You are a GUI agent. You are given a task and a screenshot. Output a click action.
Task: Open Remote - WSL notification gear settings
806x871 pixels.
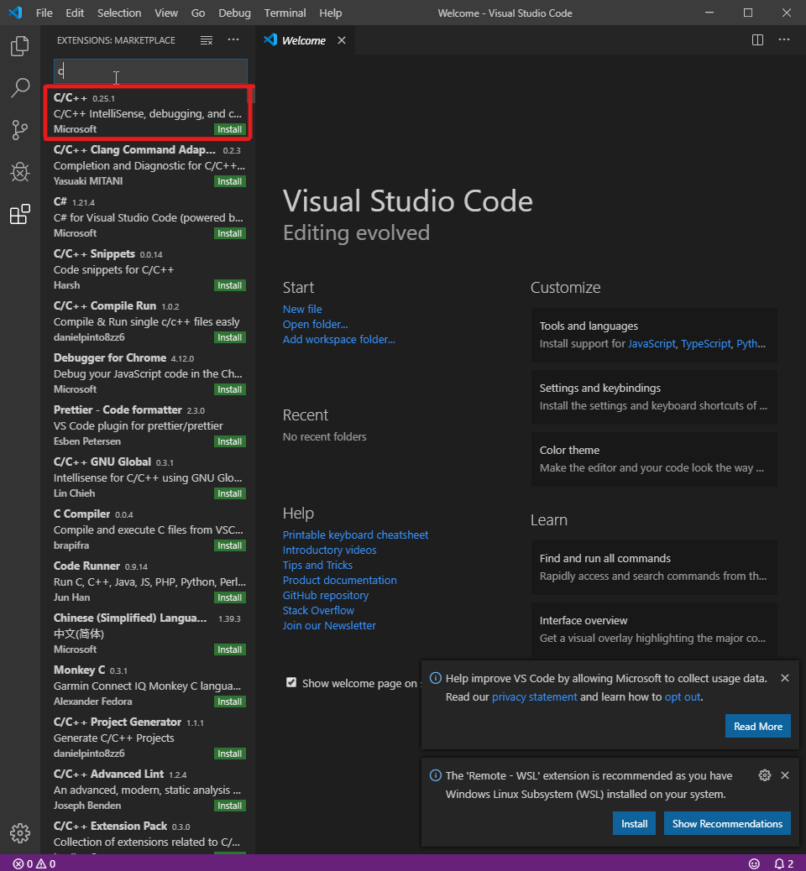765,775
